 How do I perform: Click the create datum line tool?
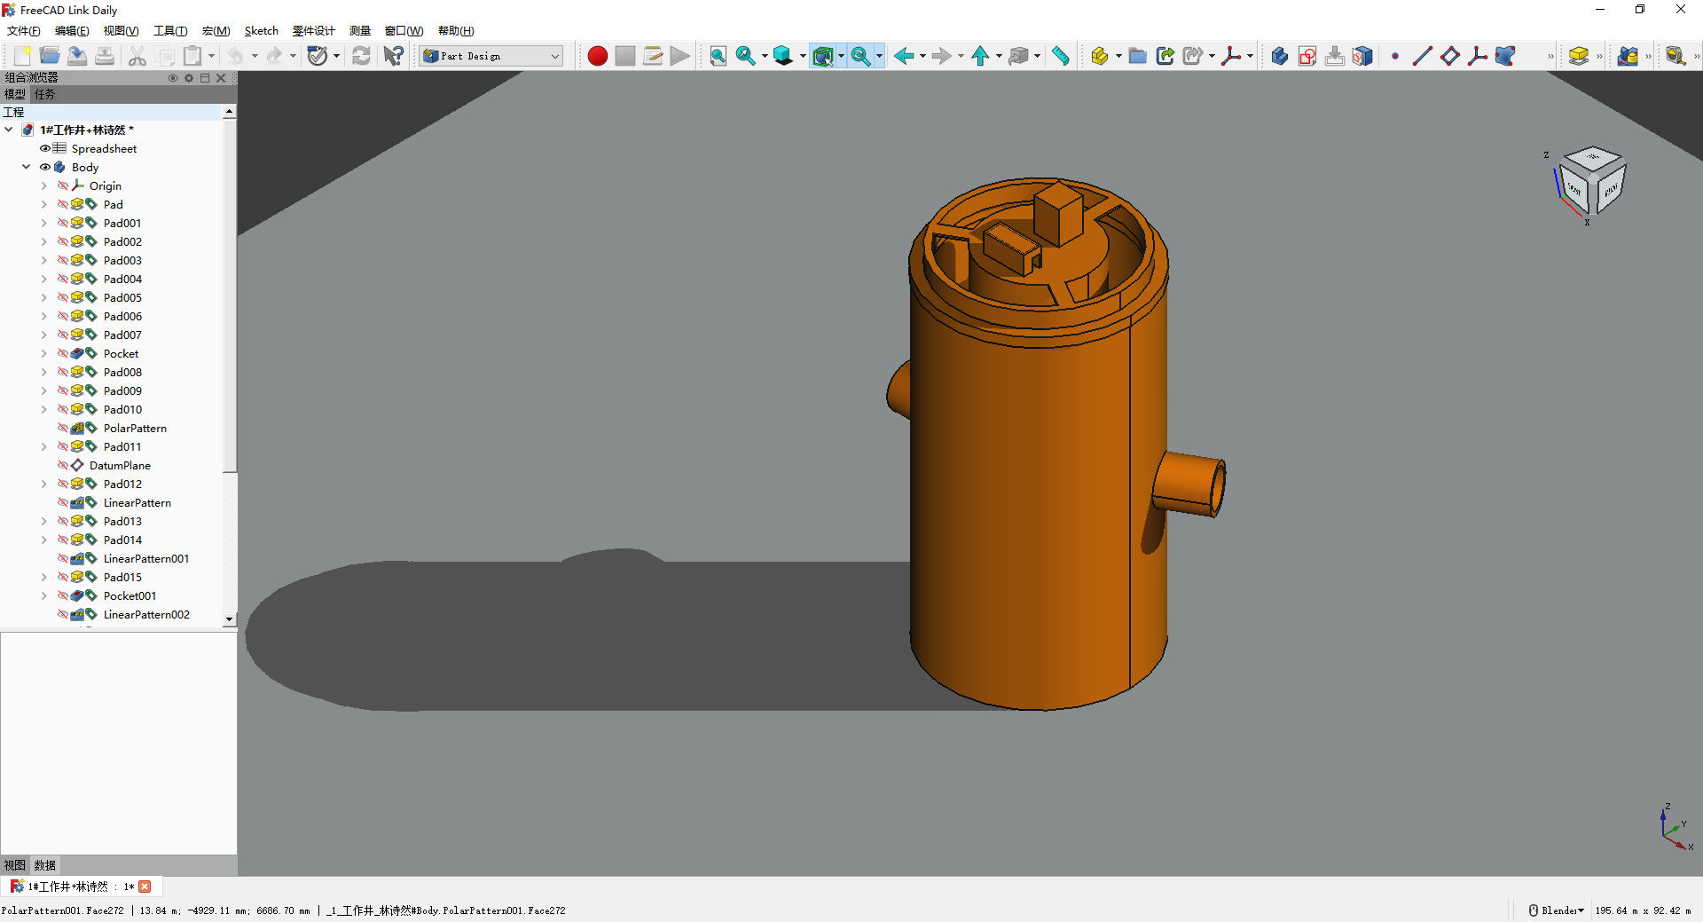coord(1422,56)
